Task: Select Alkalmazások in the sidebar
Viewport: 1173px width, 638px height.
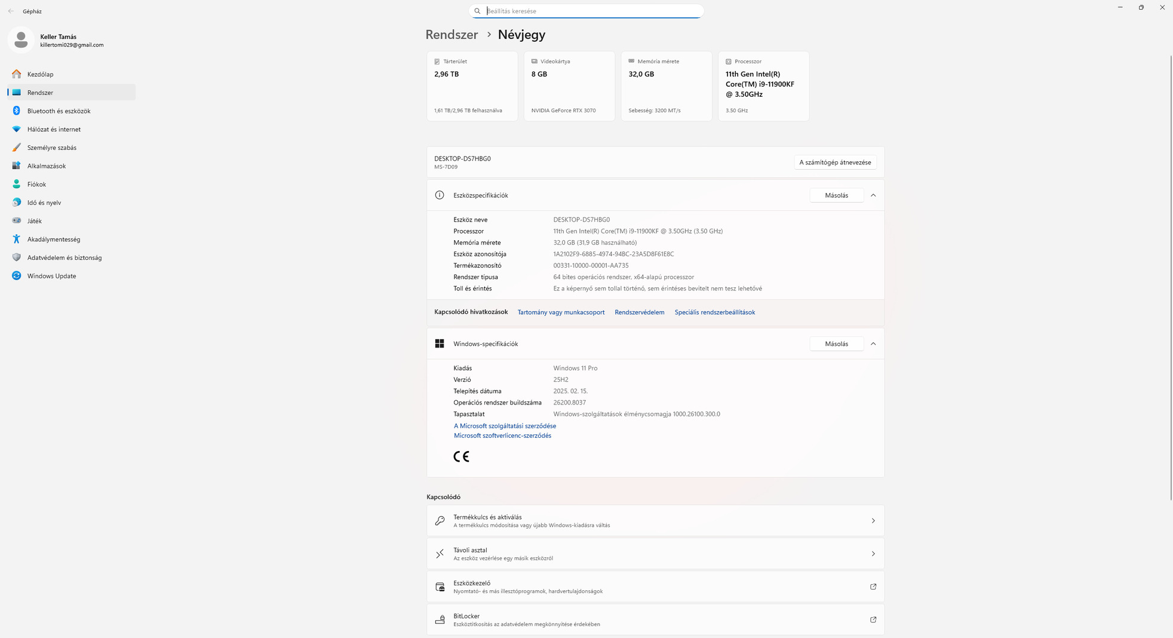Action: pyautogui.click(x=47, y=165)
